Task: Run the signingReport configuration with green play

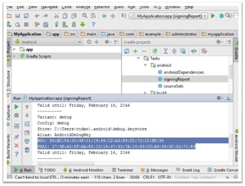Action: 213,16
